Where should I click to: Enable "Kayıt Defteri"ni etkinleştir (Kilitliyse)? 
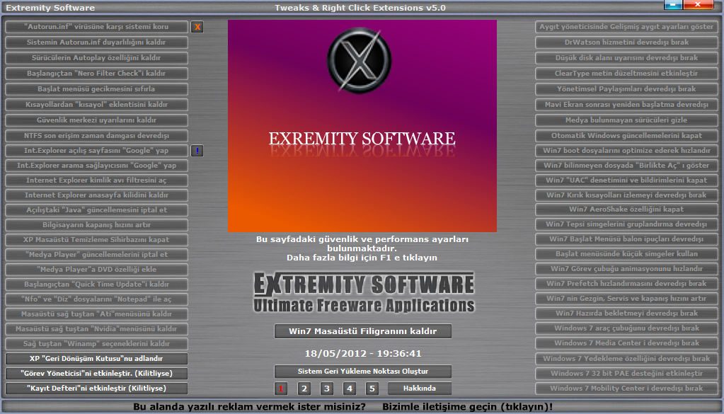[x=96, y=389]
